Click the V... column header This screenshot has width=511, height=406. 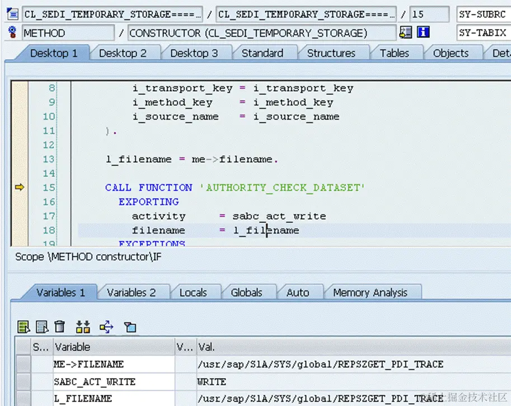point(186,347)
